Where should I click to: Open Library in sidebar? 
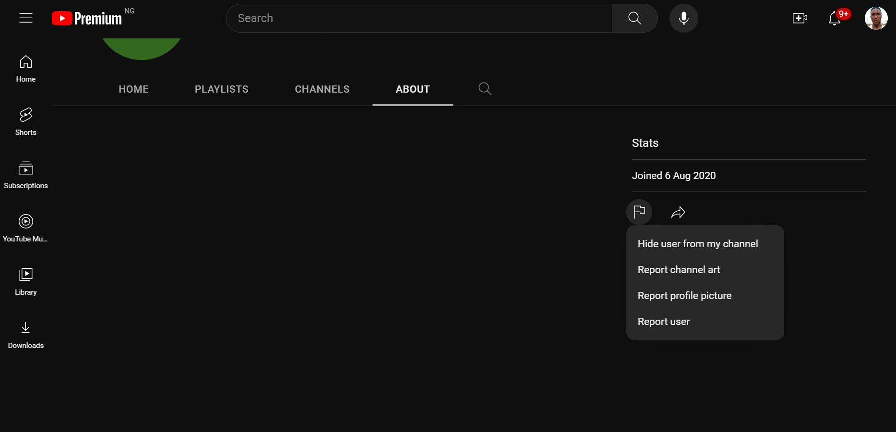coord(26,282)
